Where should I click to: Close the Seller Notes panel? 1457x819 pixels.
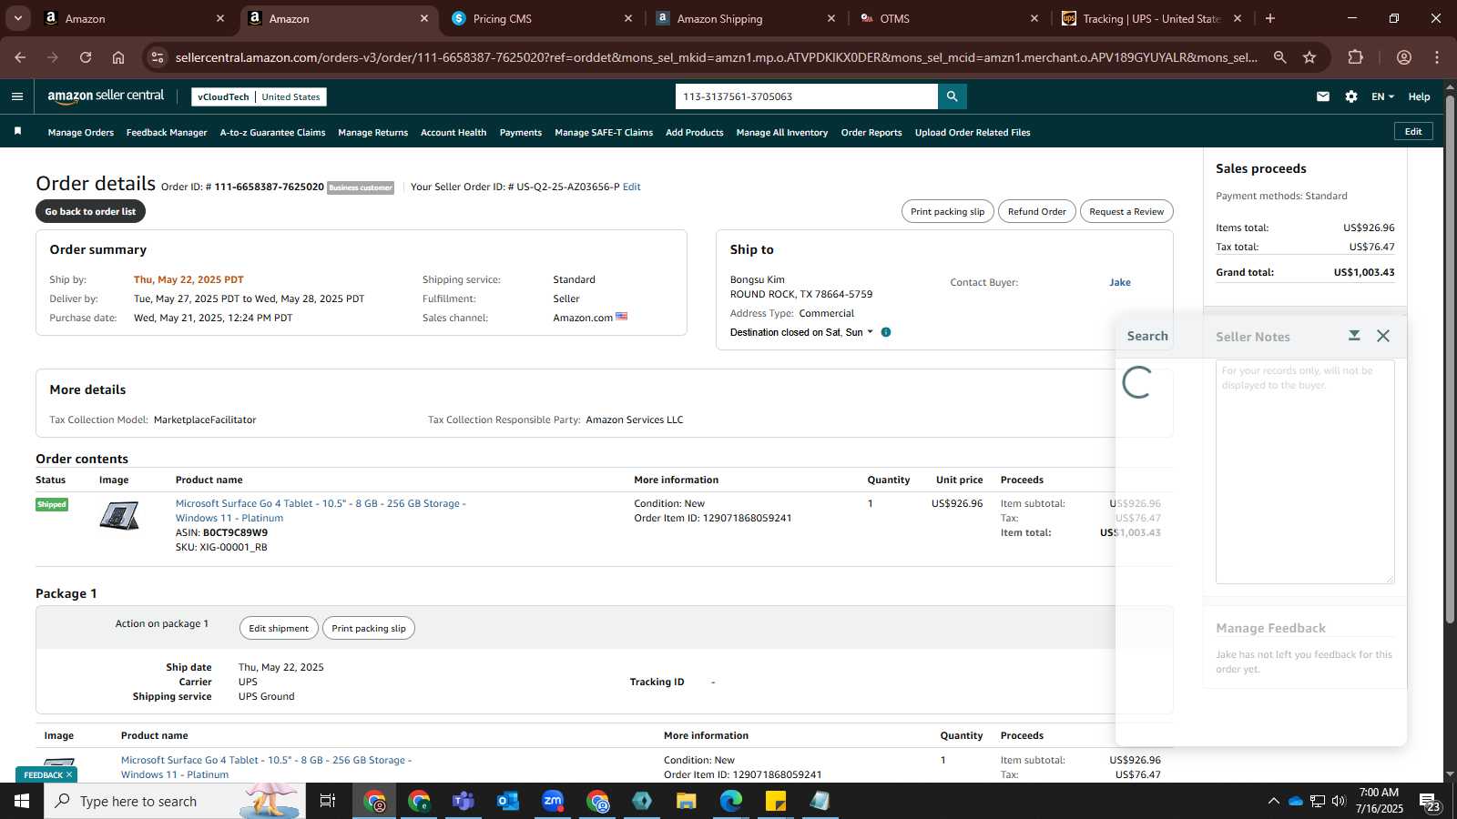1383,336
